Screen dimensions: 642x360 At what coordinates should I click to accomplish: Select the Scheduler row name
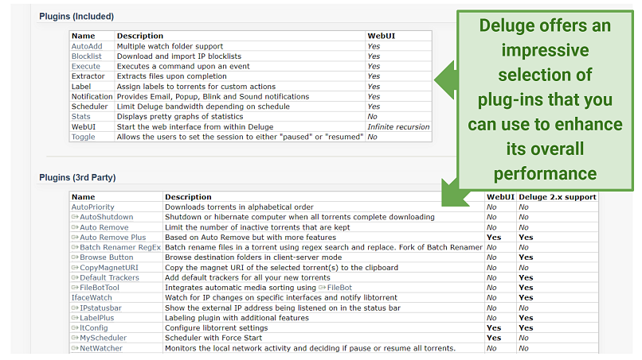tap(90, 106)
